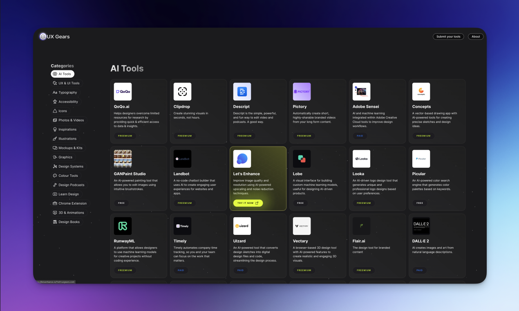This screenshot has width=519, height=311.
Task: Click the Descript card description text
Action: point(255,117)
